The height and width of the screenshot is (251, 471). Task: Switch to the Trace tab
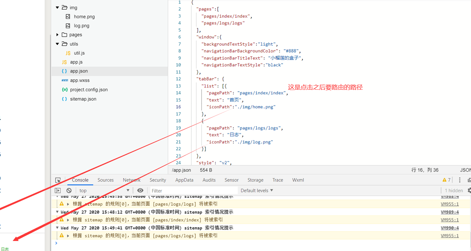pos(278,180)
